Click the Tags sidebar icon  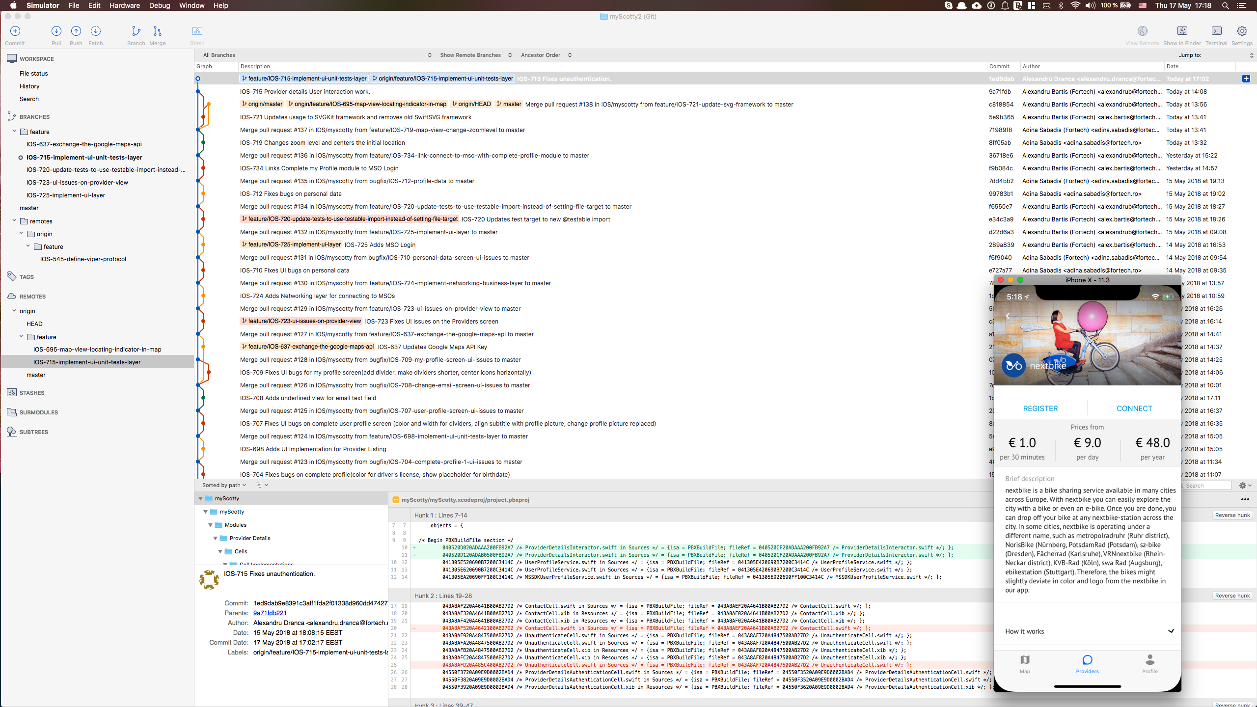(x=12, y=276)
